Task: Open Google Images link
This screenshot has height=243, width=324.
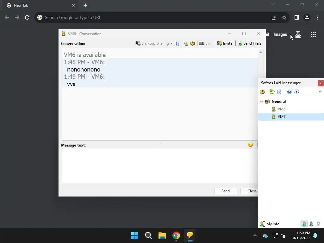Action: [x=280, y=34]
